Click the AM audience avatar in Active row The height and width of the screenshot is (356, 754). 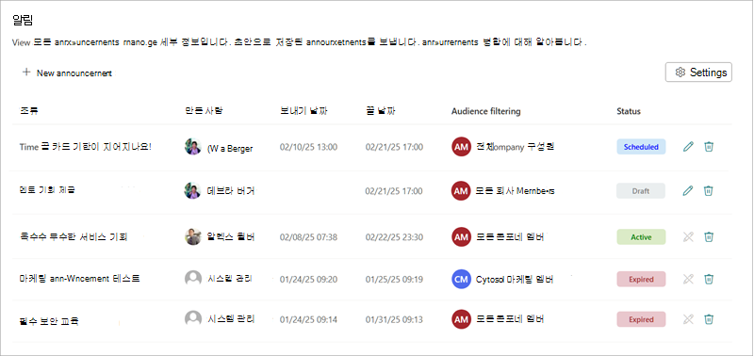[x=461, y=236]
